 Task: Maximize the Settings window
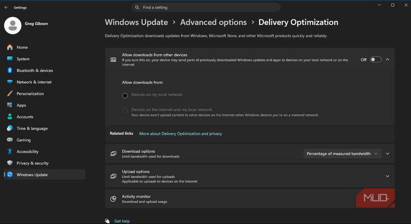tap(393, 5)
